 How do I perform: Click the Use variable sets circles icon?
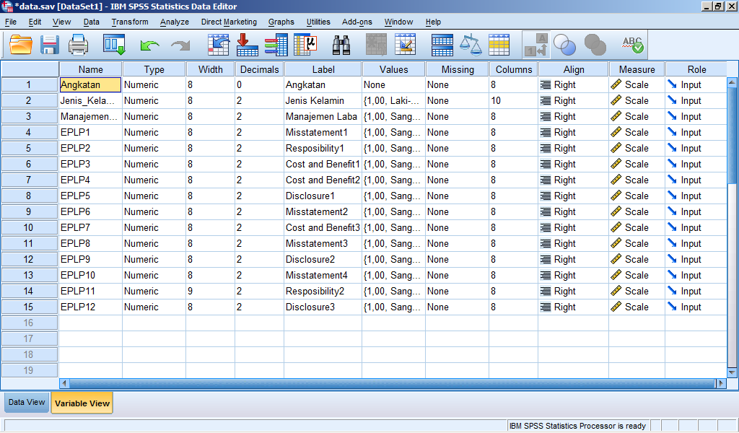564,45
